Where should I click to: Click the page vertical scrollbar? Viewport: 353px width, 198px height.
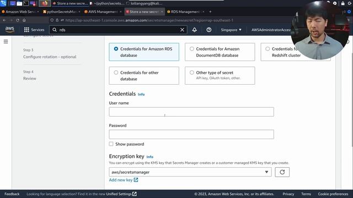pyautogui.click(x=351, y=100)
